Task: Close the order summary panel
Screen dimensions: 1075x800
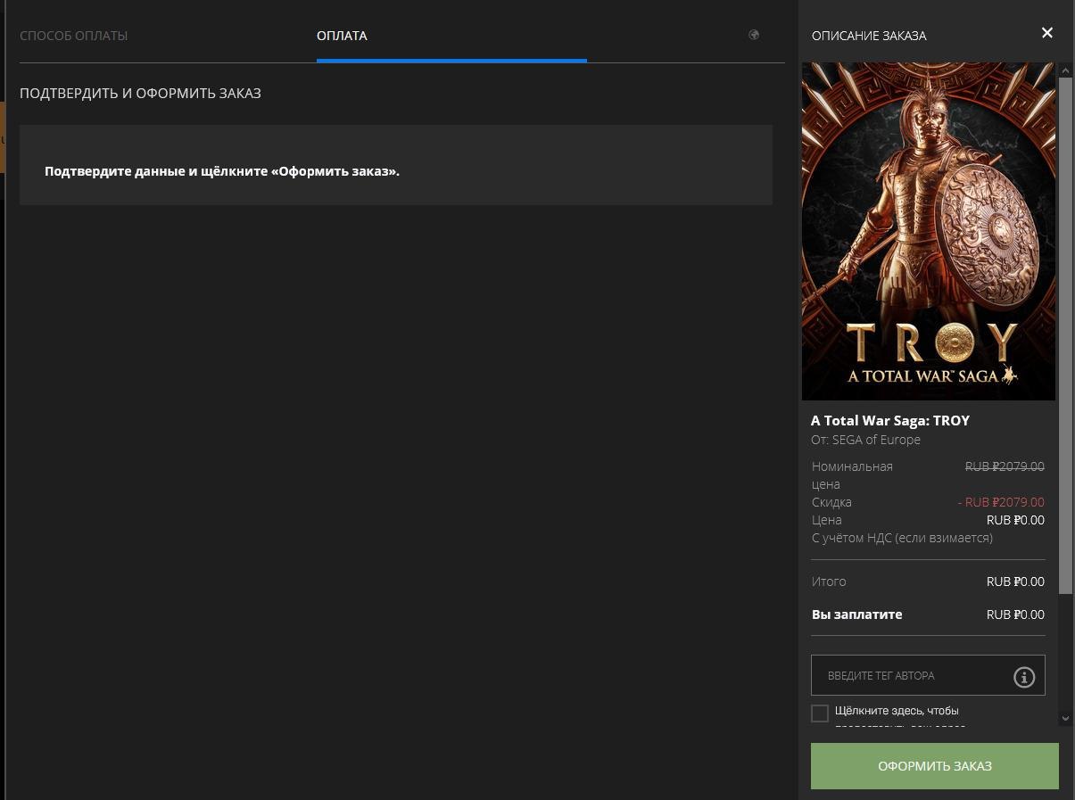Action: click(1047, 33)
